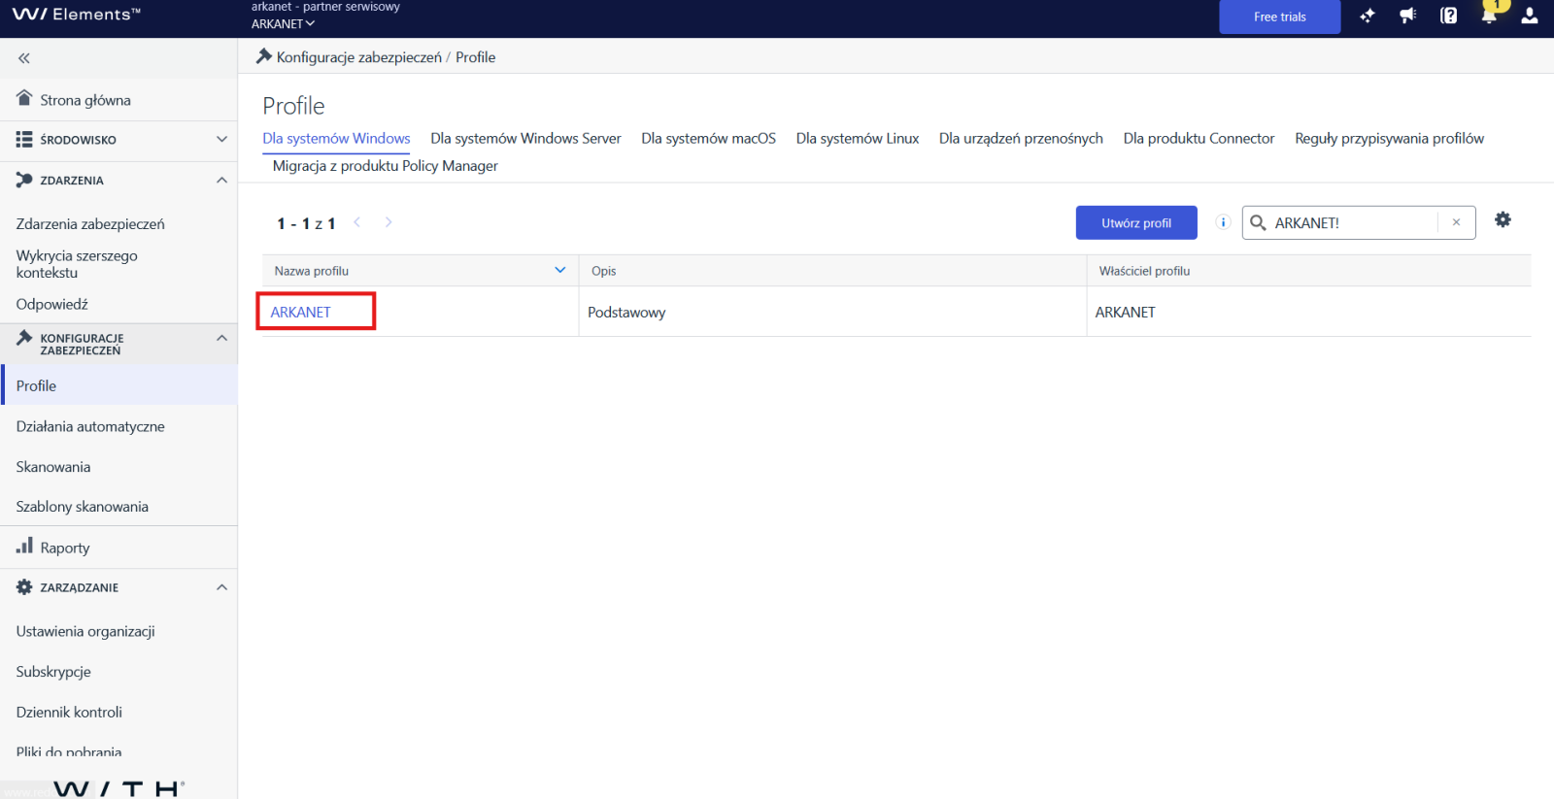Open the user account icon
The height and width of the screenshot is (799, 1554).
[x=1530, y=17]
